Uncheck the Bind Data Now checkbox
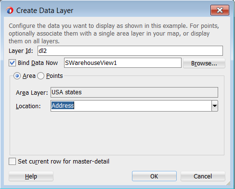This screenshot has width=235, height=189. pyautogui.click(x=12, y=63)
